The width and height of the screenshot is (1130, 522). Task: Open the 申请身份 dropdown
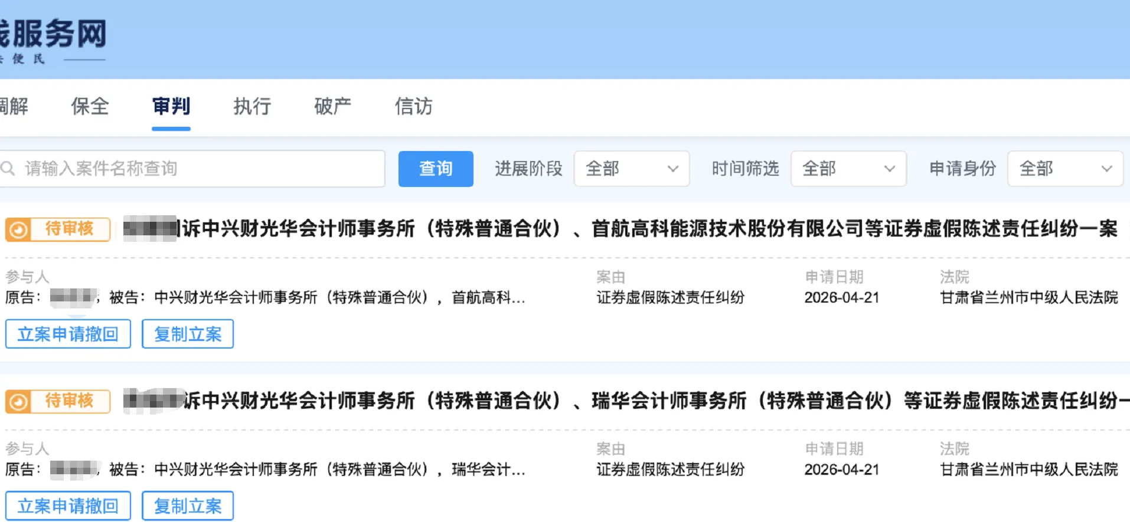coord(1065,169)
